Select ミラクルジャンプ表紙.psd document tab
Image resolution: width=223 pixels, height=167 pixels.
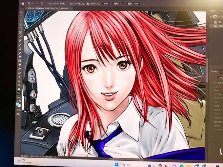[48, 9]
